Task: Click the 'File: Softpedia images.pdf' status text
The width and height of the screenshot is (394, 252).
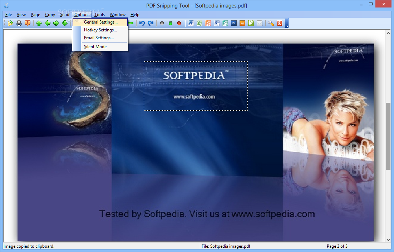Action: click(226, 246)
